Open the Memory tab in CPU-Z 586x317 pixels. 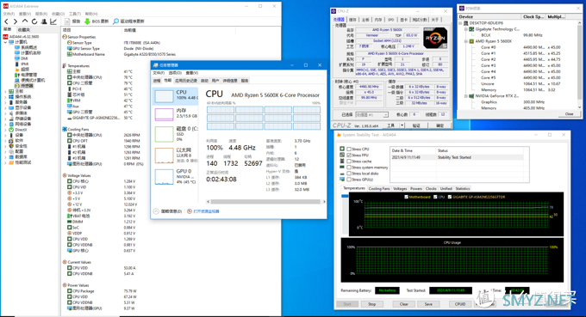(378, 20)
